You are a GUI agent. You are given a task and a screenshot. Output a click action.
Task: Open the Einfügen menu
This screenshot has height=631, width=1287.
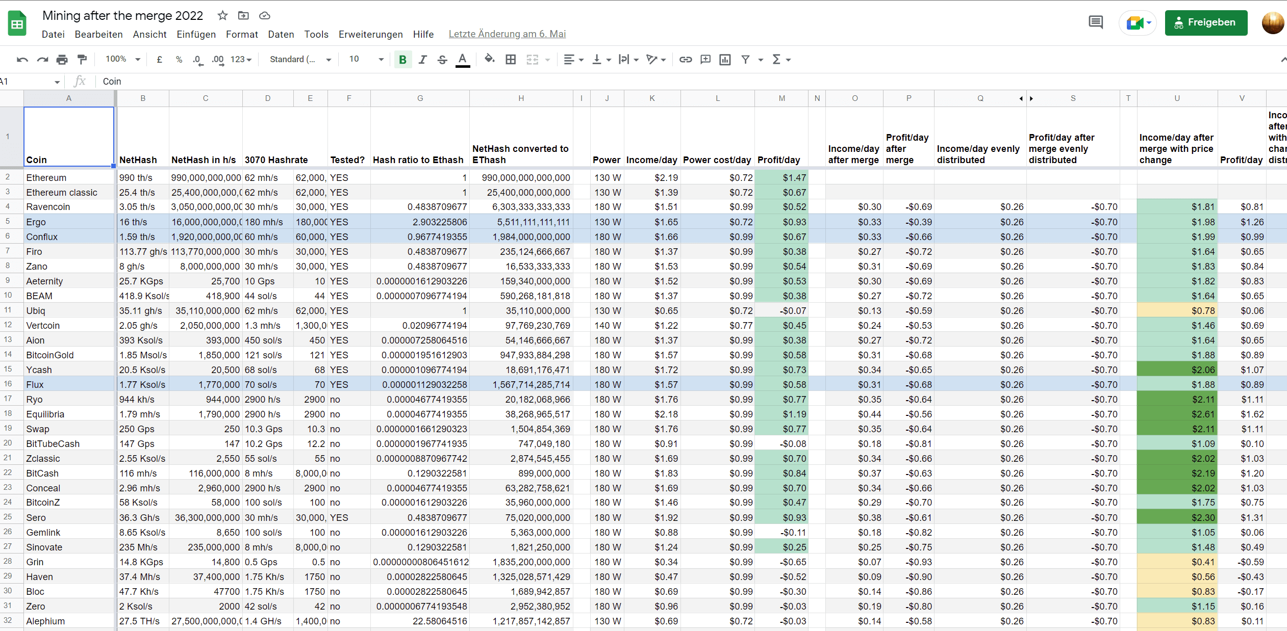(x=196, y=34)
